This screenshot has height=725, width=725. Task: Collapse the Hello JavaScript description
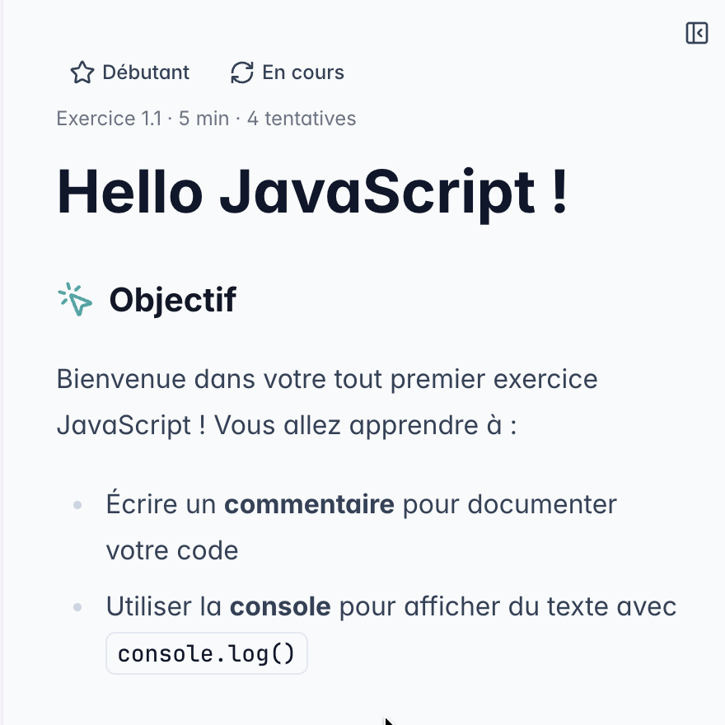(313, 191)
